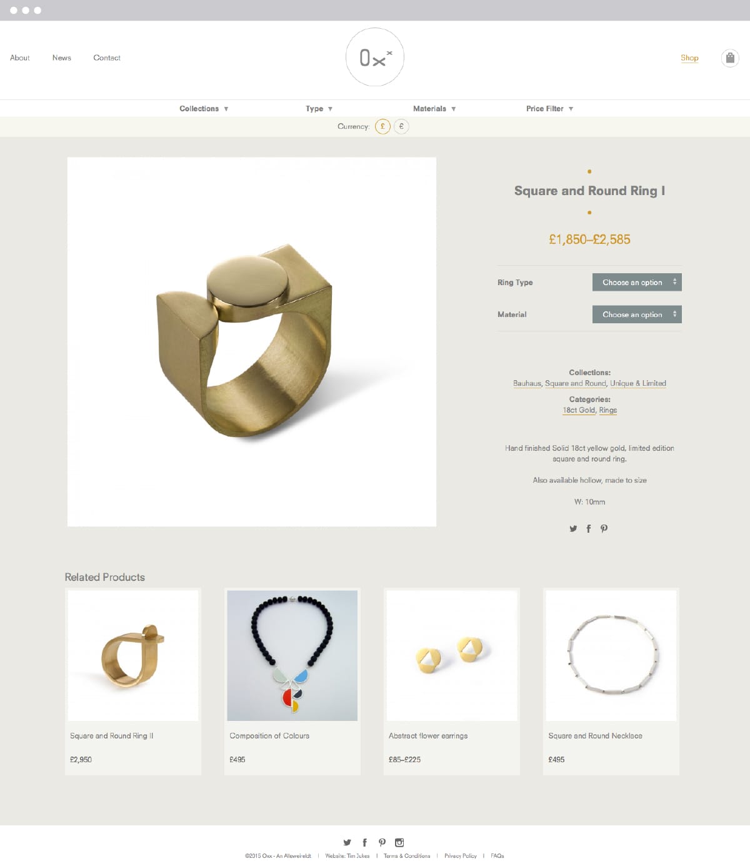Image resolution: width=750 pixels, height=861 pixels.
Task: Open the Bauhaus collection link
Action: tap(527, 383)
